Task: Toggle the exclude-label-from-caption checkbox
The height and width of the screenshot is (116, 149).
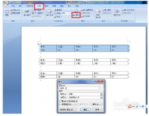Action: (x=60, y=101)
